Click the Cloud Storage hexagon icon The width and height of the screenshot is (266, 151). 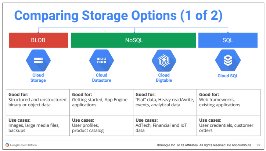tap(38, 60)
